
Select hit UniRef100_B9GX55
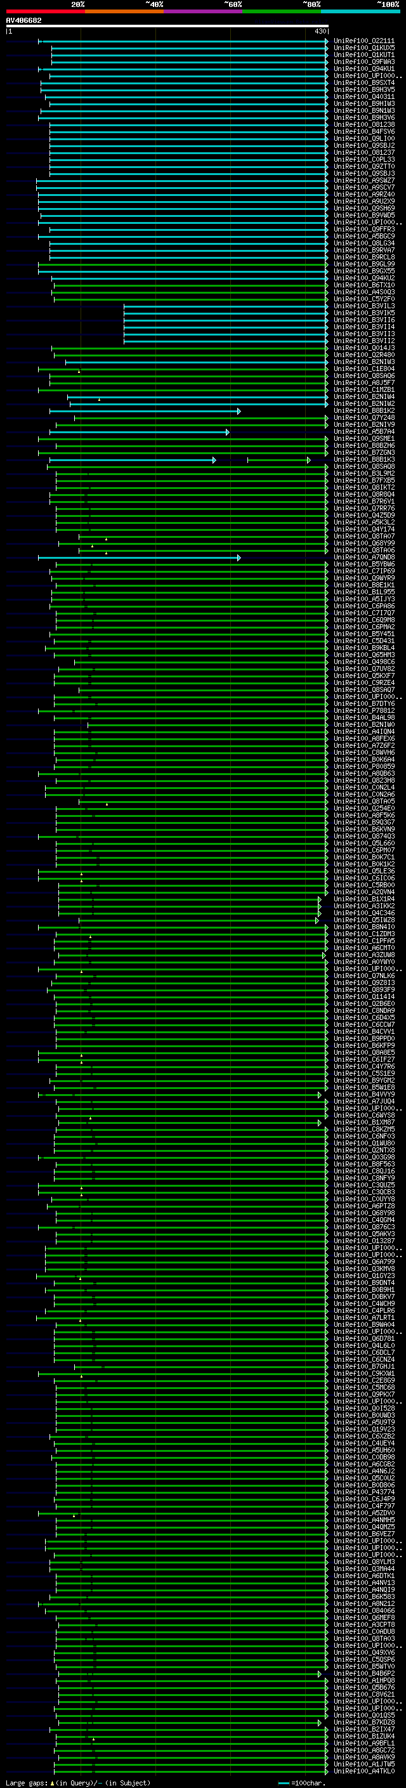click(364, 271)
